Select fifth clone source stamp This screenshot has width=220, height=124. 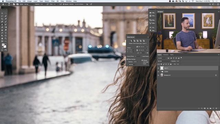click(x=144, y=41)
